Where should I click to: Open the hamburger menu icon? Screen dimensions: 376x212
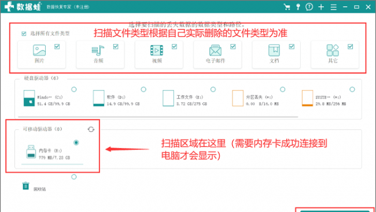pyautogui.click(x=334, y=7)
